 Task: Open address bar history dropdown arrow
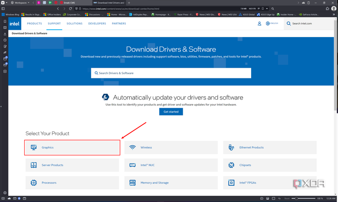[x=267, y=9]
